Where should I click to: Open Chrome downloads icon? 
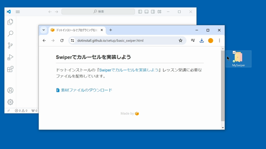[x=202, y=41]
